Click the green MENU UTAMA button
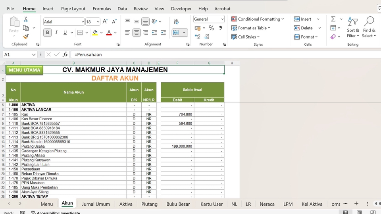This screenshot has width=381, height=214. (24, 70)
